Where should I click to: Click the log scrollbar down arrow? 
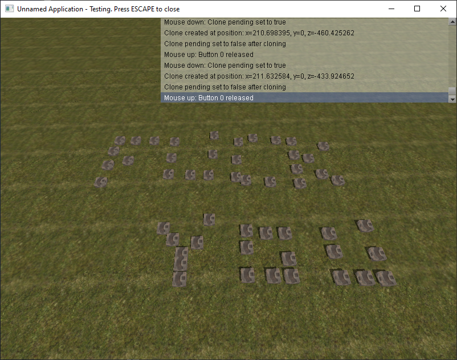pos(452,99)
